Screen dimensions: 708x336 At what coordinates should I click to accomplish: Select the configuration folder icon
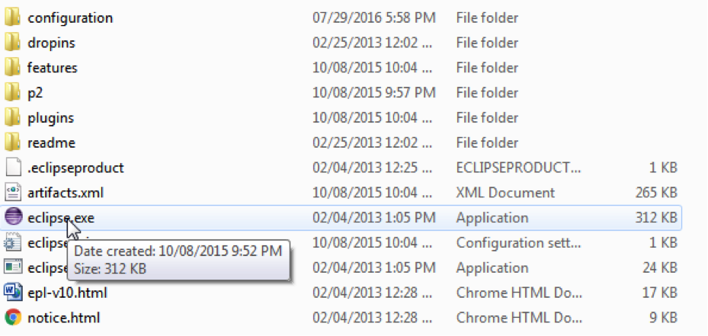13,18
